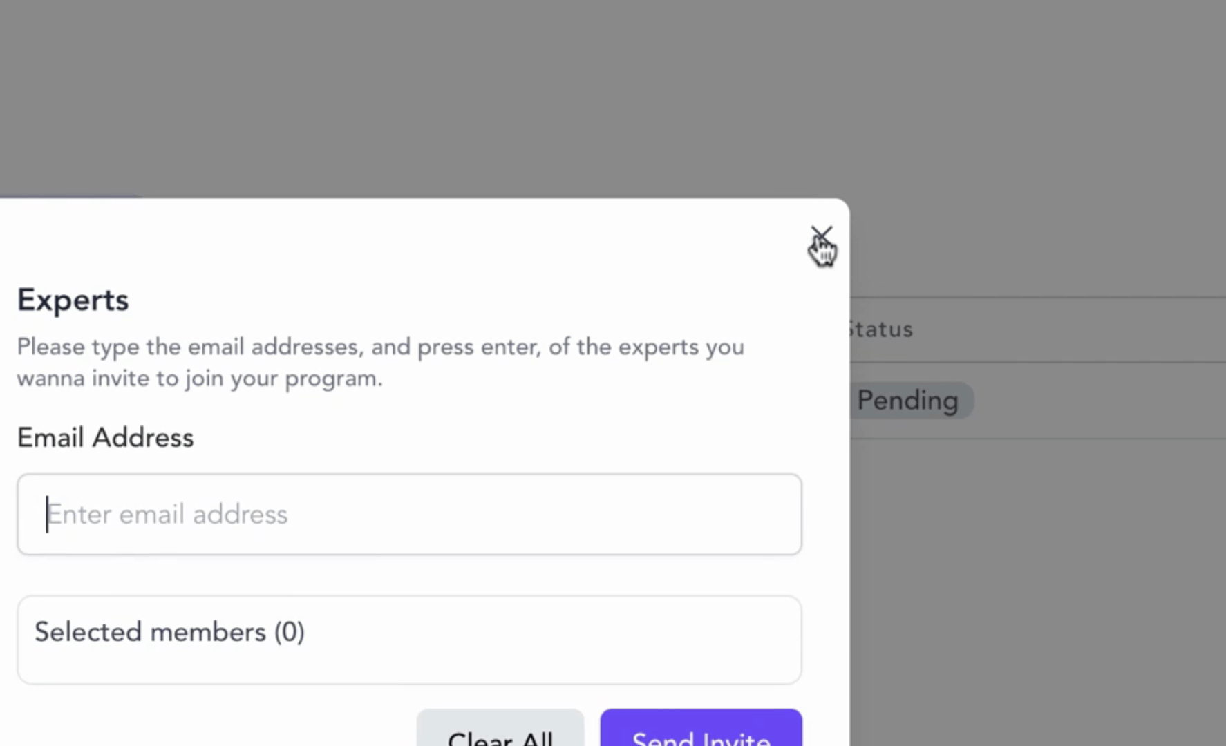Click the Email Address label
This screenshot has height=746, width=1226.
[x=105, y=437]
